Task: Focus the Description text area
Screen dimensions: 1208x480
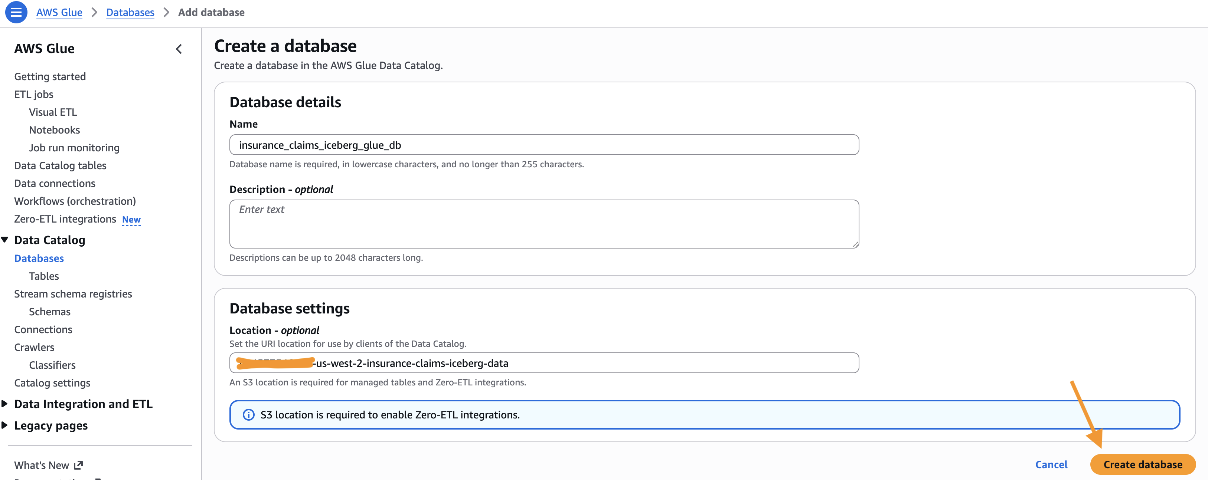Action: coord(544,224)
